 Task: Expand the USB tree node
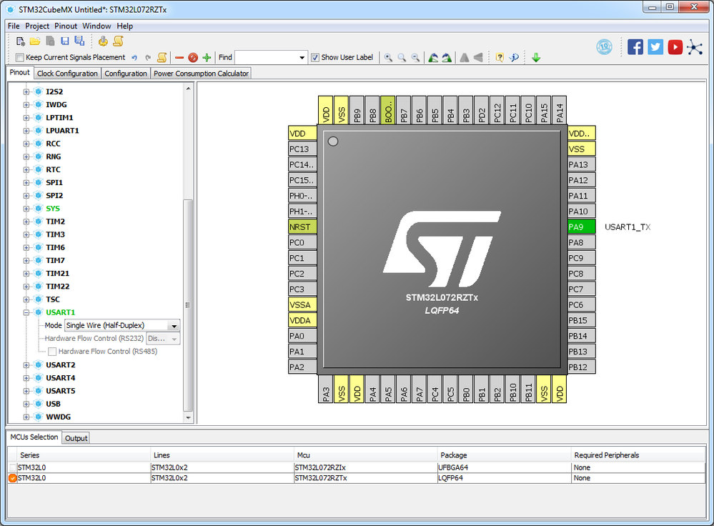[x=26, y=404]
